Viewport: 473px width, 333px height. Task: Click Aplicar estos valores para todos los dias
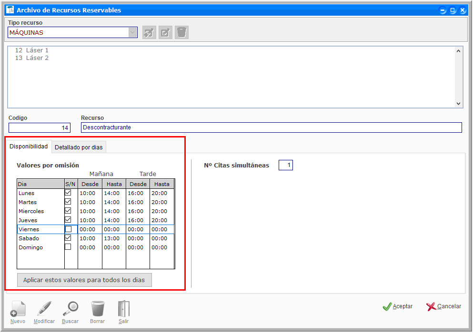click(84, 280)
